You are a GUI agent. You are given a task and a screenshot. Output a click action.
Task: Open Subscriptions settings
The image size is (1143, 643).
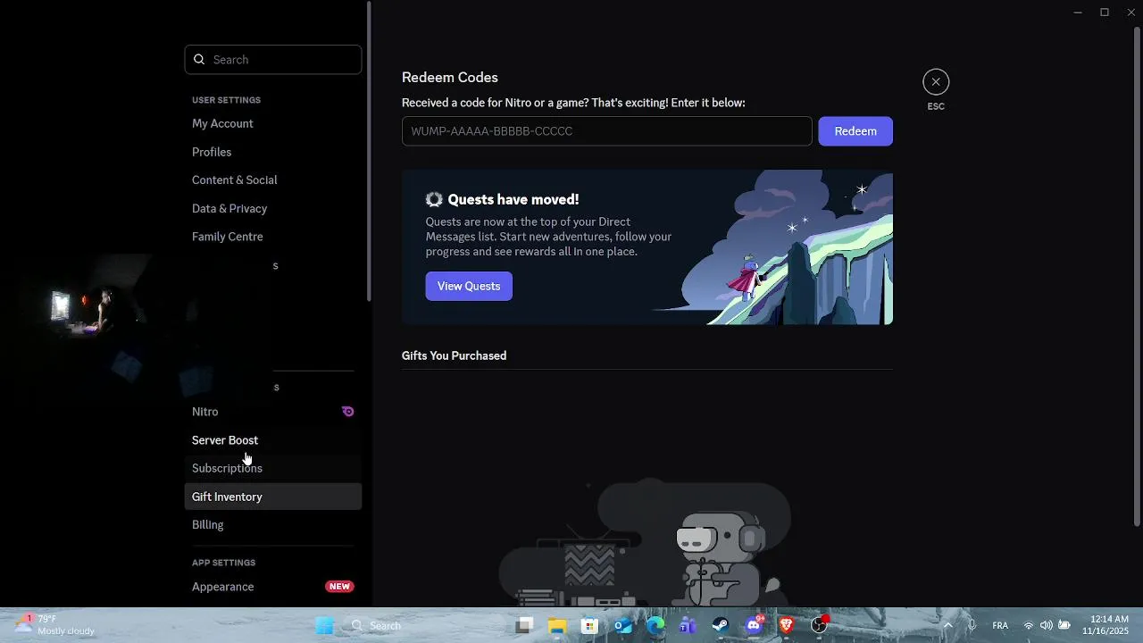[x=272, y=468]
